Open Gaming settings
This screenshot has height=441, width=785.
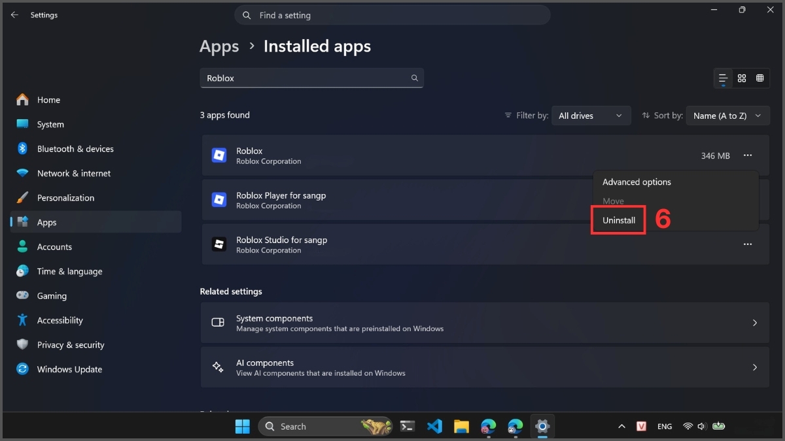coord(96,296)
